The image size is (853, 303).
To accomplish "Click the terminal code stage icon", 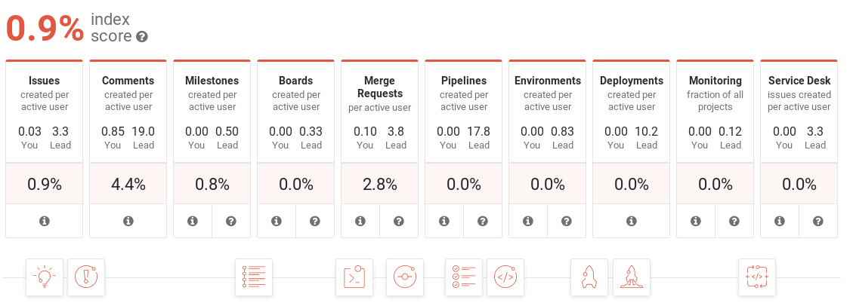I will pyautogui.click(x=354, y=277).
